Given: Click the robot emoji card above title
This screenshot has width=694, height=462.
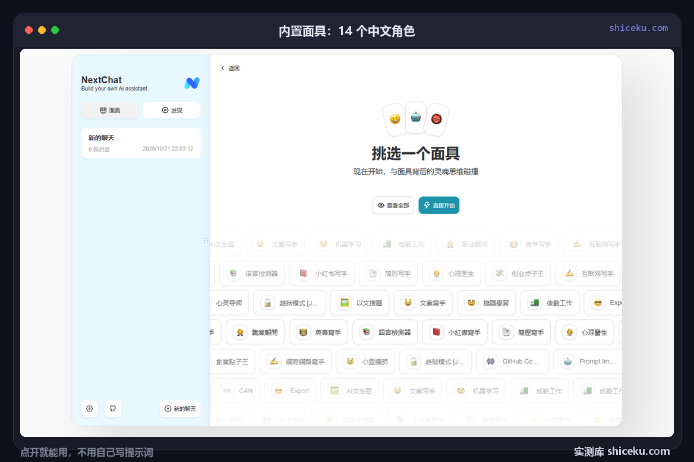Looking at the screenshot, I should (415, 117).
